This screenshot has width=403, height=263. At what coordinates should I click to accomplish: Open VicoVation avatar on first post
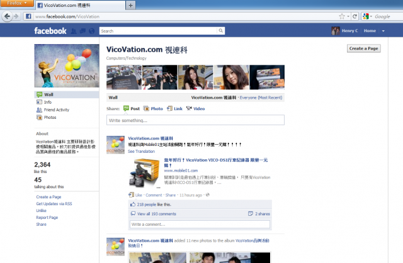tap(115, 145)
